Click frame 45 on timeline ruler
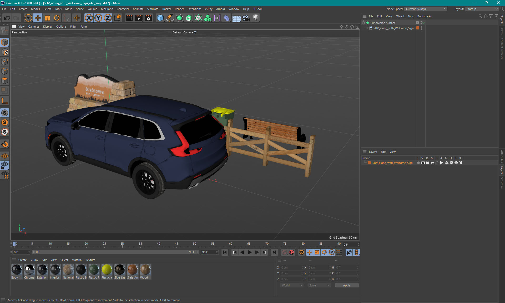Image resolution: width=505 pixels, height=303 pixels. coord(176,244)
